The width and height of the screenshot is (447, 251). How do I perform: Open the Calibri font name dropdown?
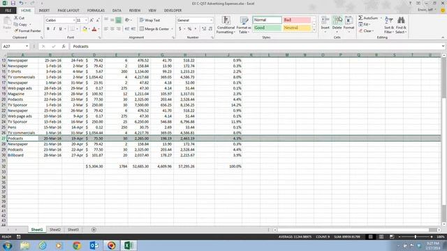tap(74, 20)
